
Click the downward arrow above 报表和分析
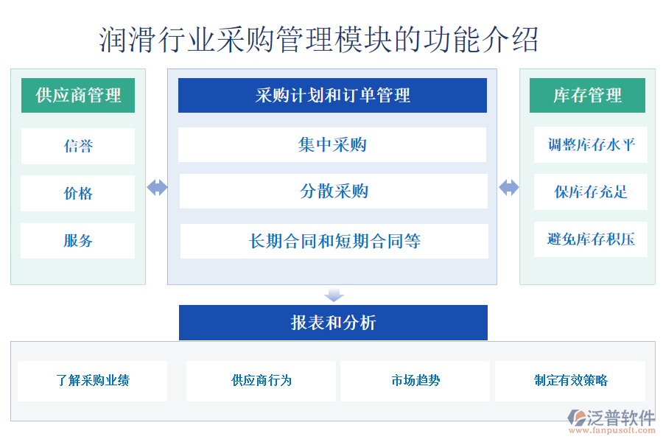click(x=334, y=295)
